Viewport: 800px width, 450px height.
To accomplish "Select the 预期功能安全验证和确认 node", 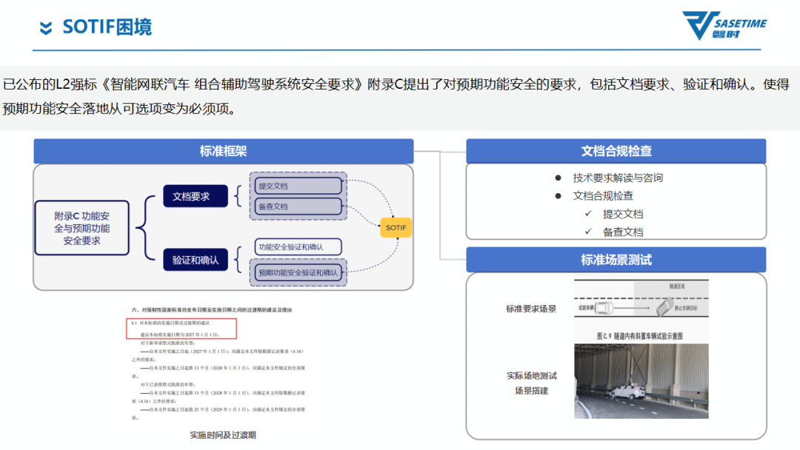I will (298, 272).
